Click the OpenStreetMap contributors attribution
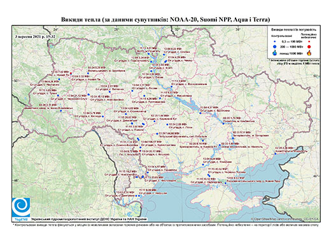This screenshot has width=331, height=234. click(x=285, y=219)
